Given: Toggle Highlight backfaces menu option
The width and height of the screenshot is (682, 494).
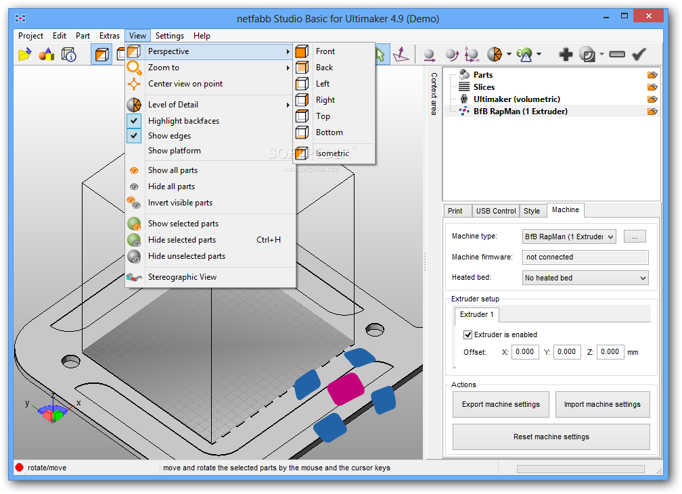Looking at the screenshot, I should [x=210, y=121].
